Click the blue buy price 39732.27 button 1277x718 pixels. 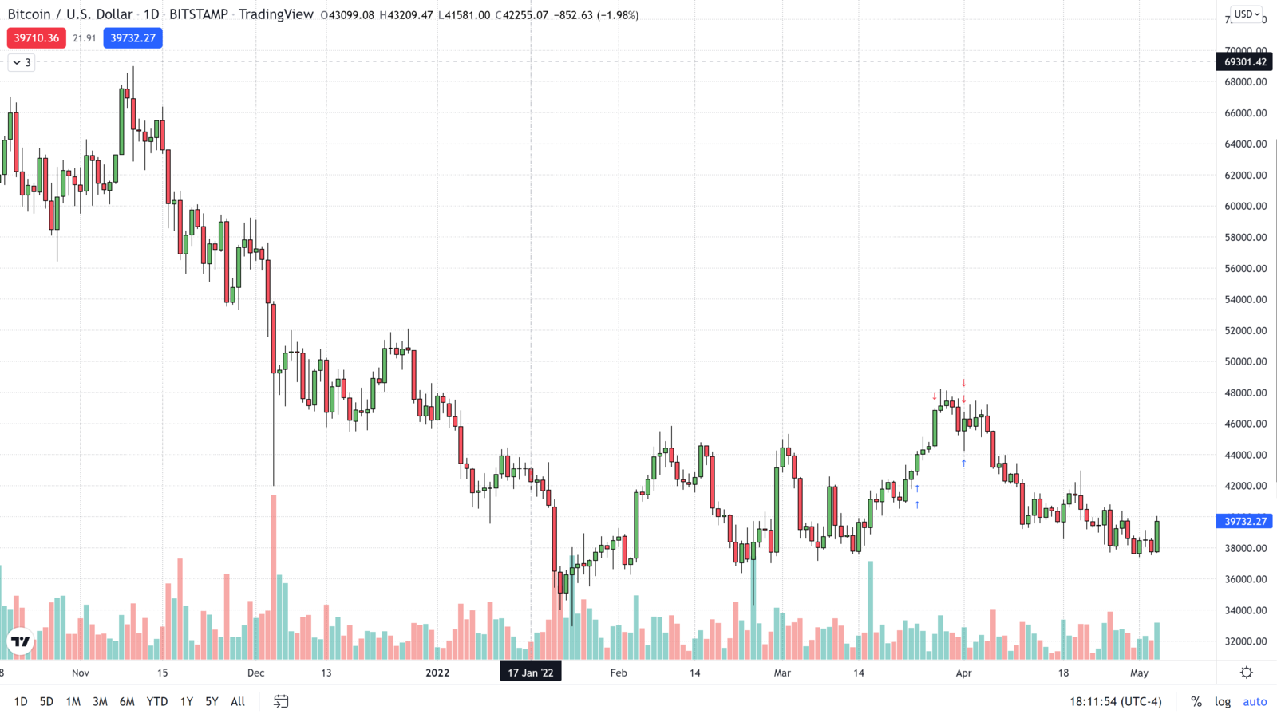[x=132, y=38]
